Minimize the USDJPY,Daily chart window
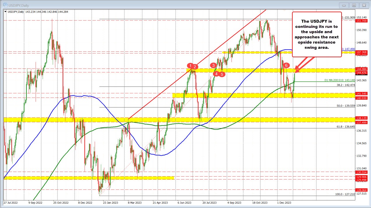The image size is (371, 208). pyautogui.click(x=344, y=5)
